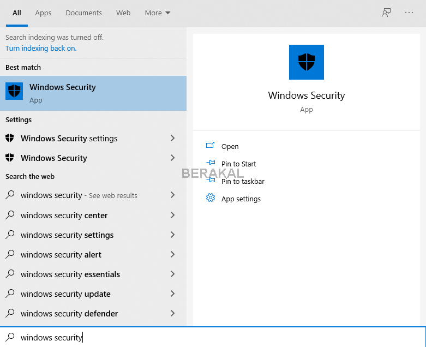Switch to the Apps tab

pyautogui.click(x=43, y=13)
